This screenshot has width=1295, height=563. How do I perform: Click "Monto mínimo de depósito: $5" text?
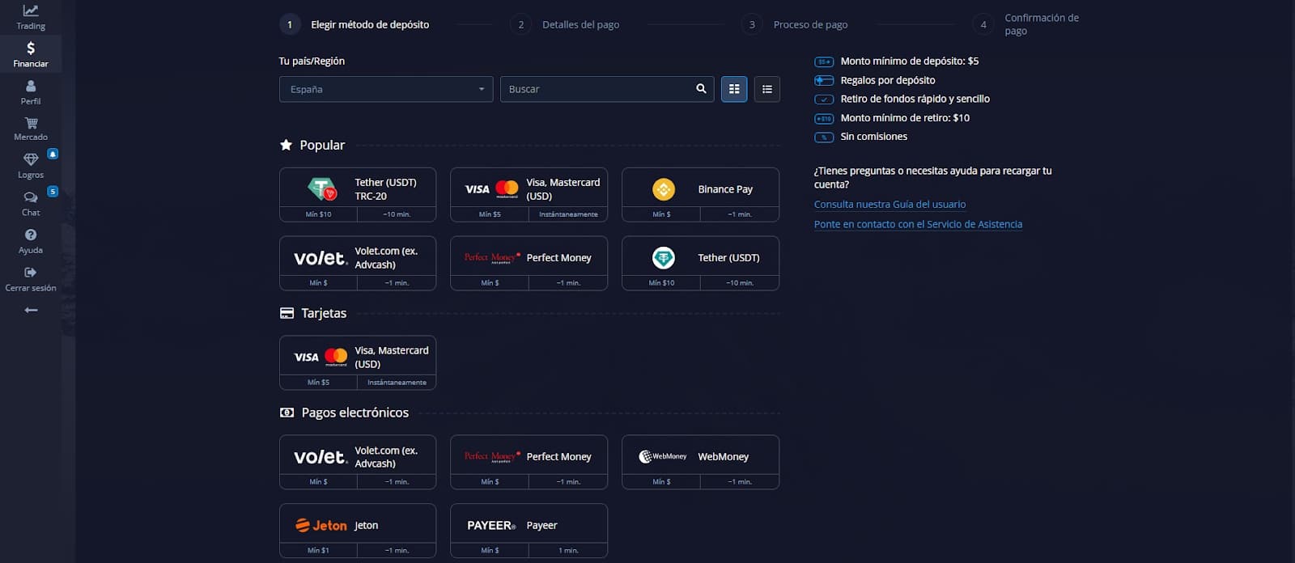[x=910, y=61]
